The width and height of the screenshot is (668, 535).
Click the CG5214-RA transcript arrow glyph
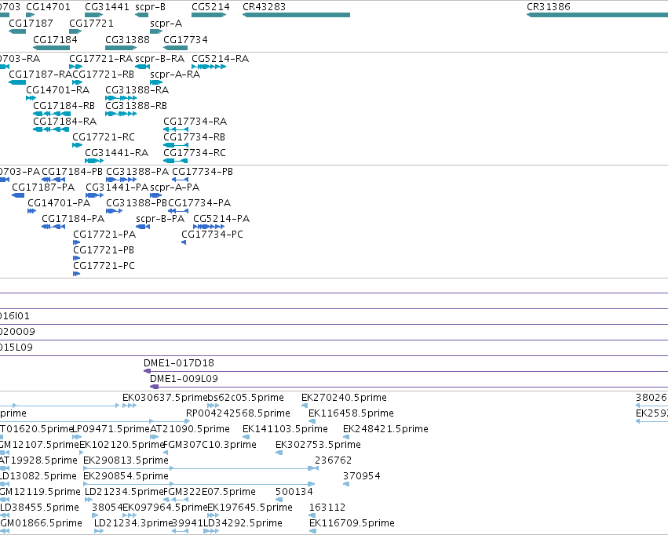(x=209, y=67)
